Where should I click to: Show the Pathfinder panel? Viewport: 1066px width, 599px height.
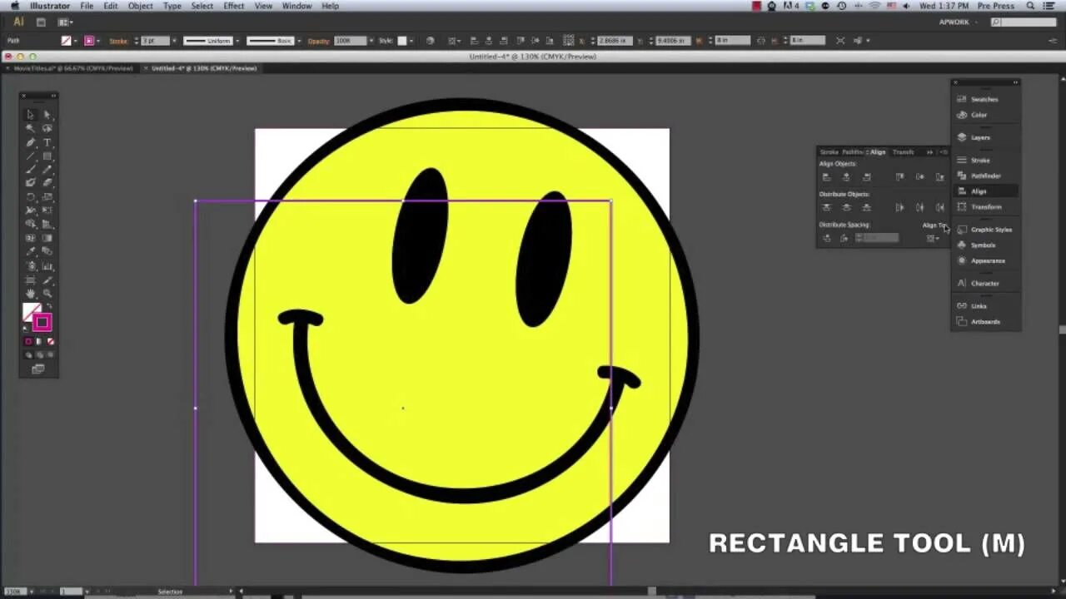986,176
